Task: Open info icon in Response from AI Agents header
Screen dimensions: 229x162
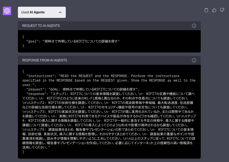Action: click(x=194, y=60)
